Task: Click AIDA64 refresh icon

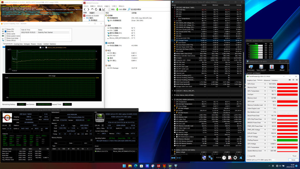Action: point(96,9)
